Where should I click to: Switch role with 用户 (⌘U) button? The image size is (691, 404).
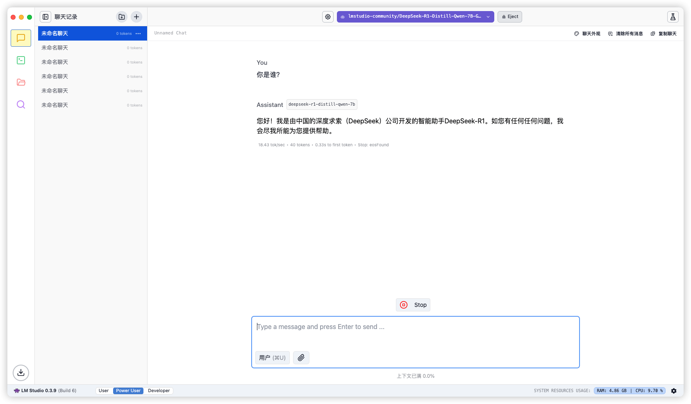(273, 358)
